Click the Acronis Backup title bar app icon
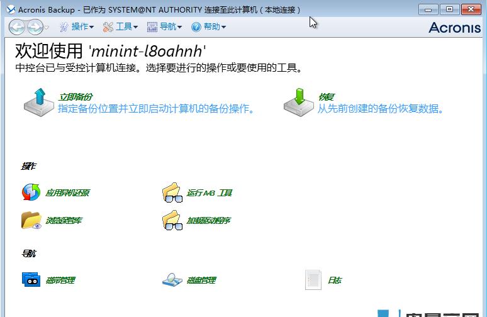 11,9
